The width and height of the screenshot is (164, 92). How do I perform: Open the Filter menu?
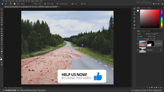point(23,1)
